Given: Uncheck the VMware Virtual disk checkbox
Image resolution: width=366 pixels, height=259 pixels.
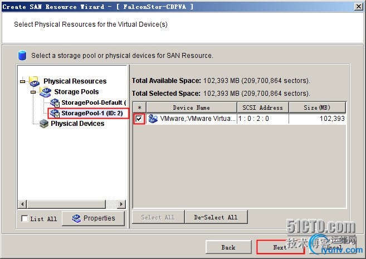Looking at the screenshot, I should tap(139, 119).
